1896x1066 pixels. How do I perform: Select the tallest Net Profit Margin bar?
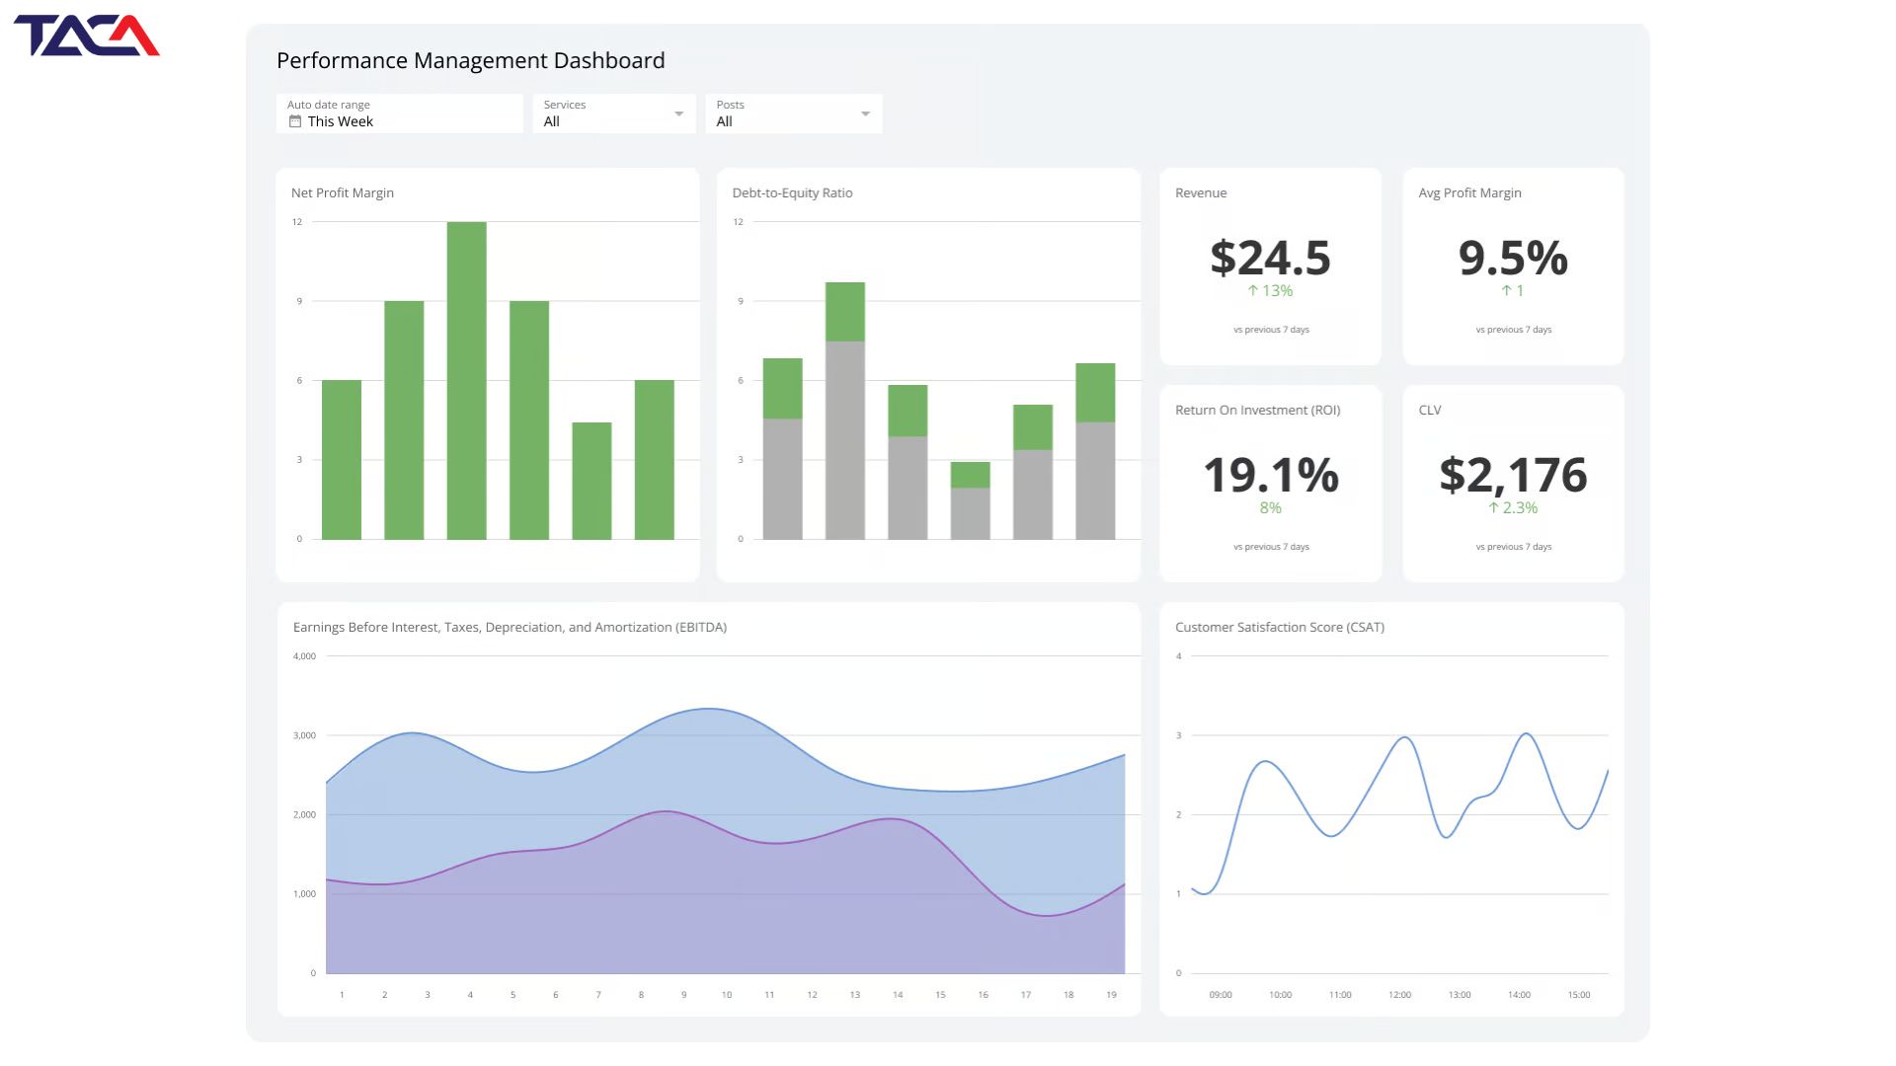466,380
